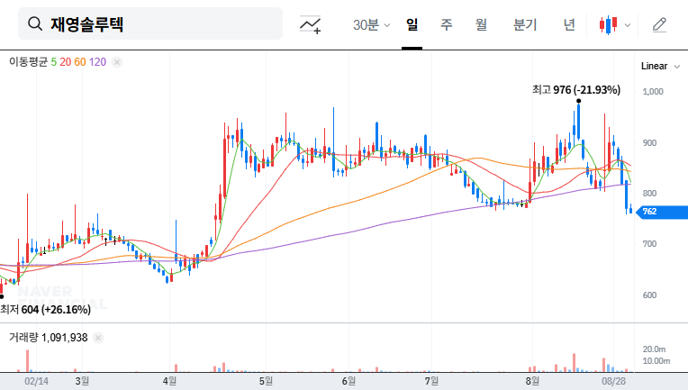Click the candlestick chart type icon
This screenshot has width=688, height=390.
coord(608,25)
